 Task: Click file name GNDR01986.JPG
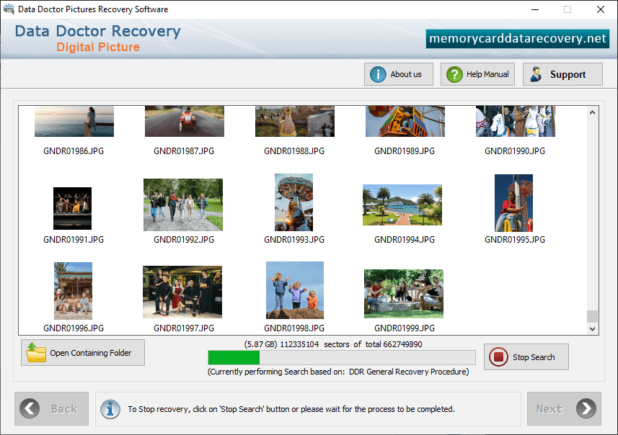[74, 151]
